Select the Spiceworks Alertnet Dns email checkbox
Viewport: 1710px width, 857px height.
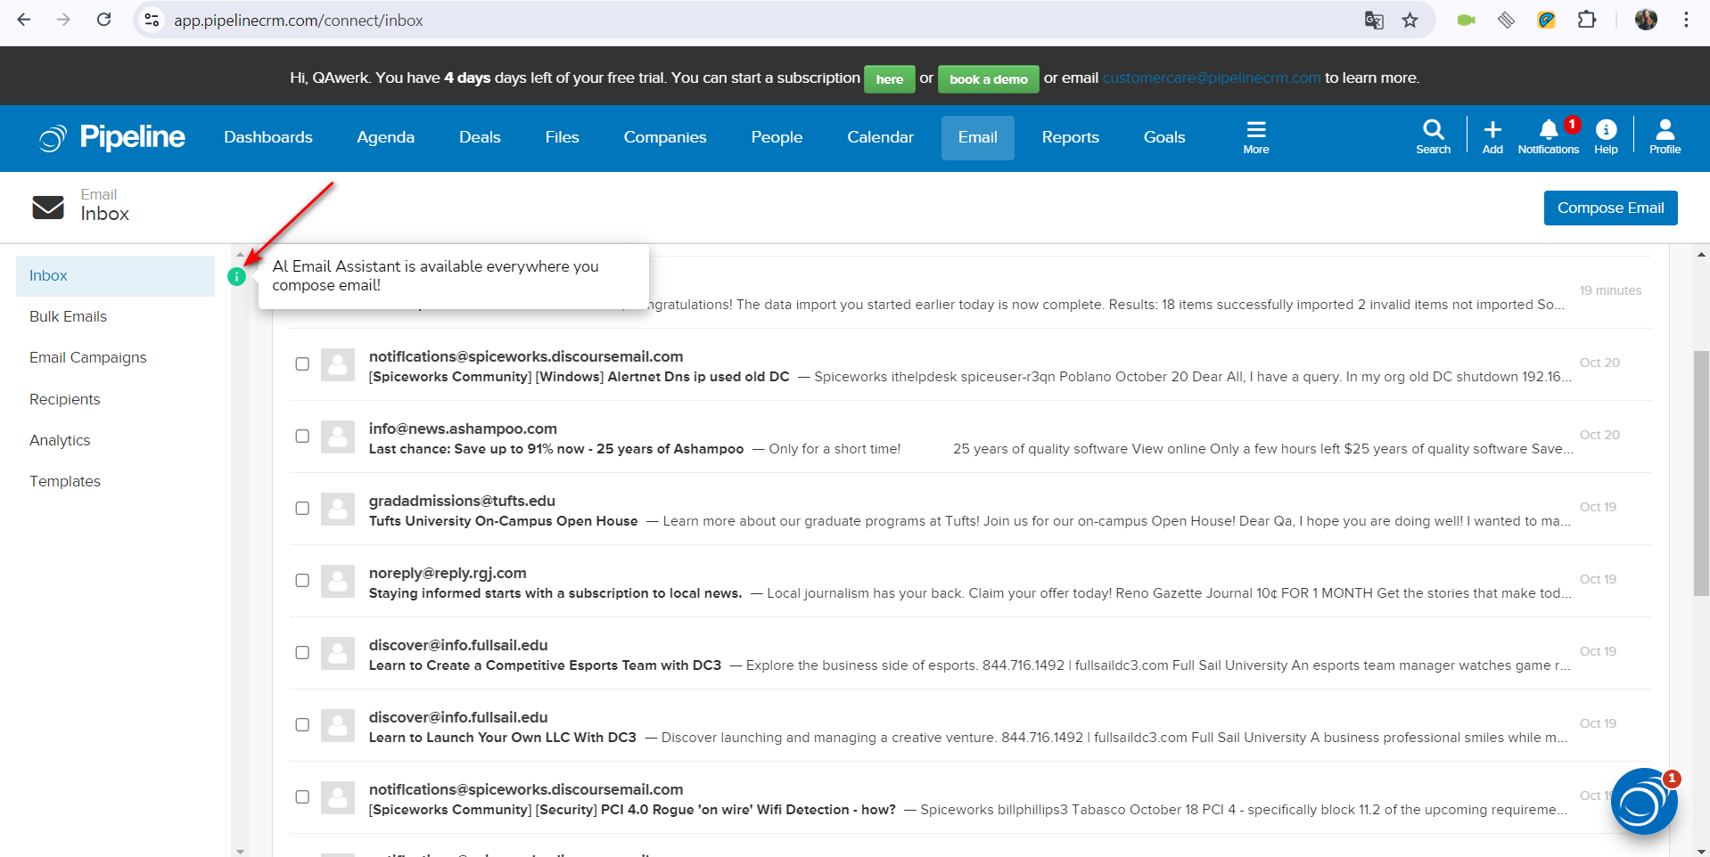[302, 364]
